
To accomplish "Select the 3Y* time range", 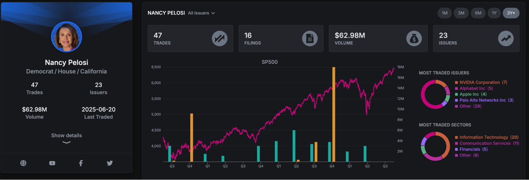I will click(x=511, y=13).
